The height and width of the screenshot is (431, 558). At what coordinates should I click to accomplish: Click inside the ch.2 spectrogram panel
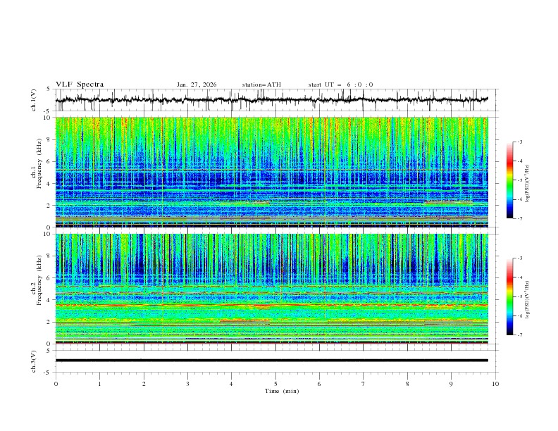(x=271, y=289)
